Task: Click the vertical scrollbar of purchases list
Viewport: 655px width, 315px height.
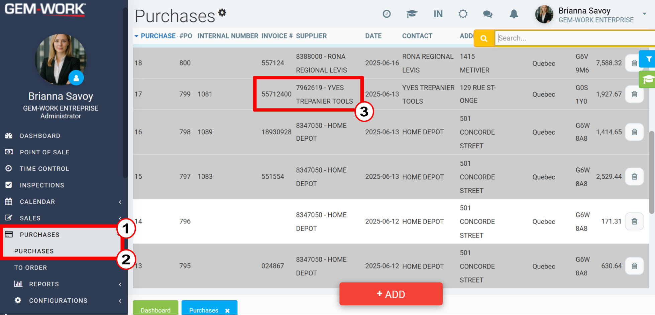Action: tap(651, 173)
